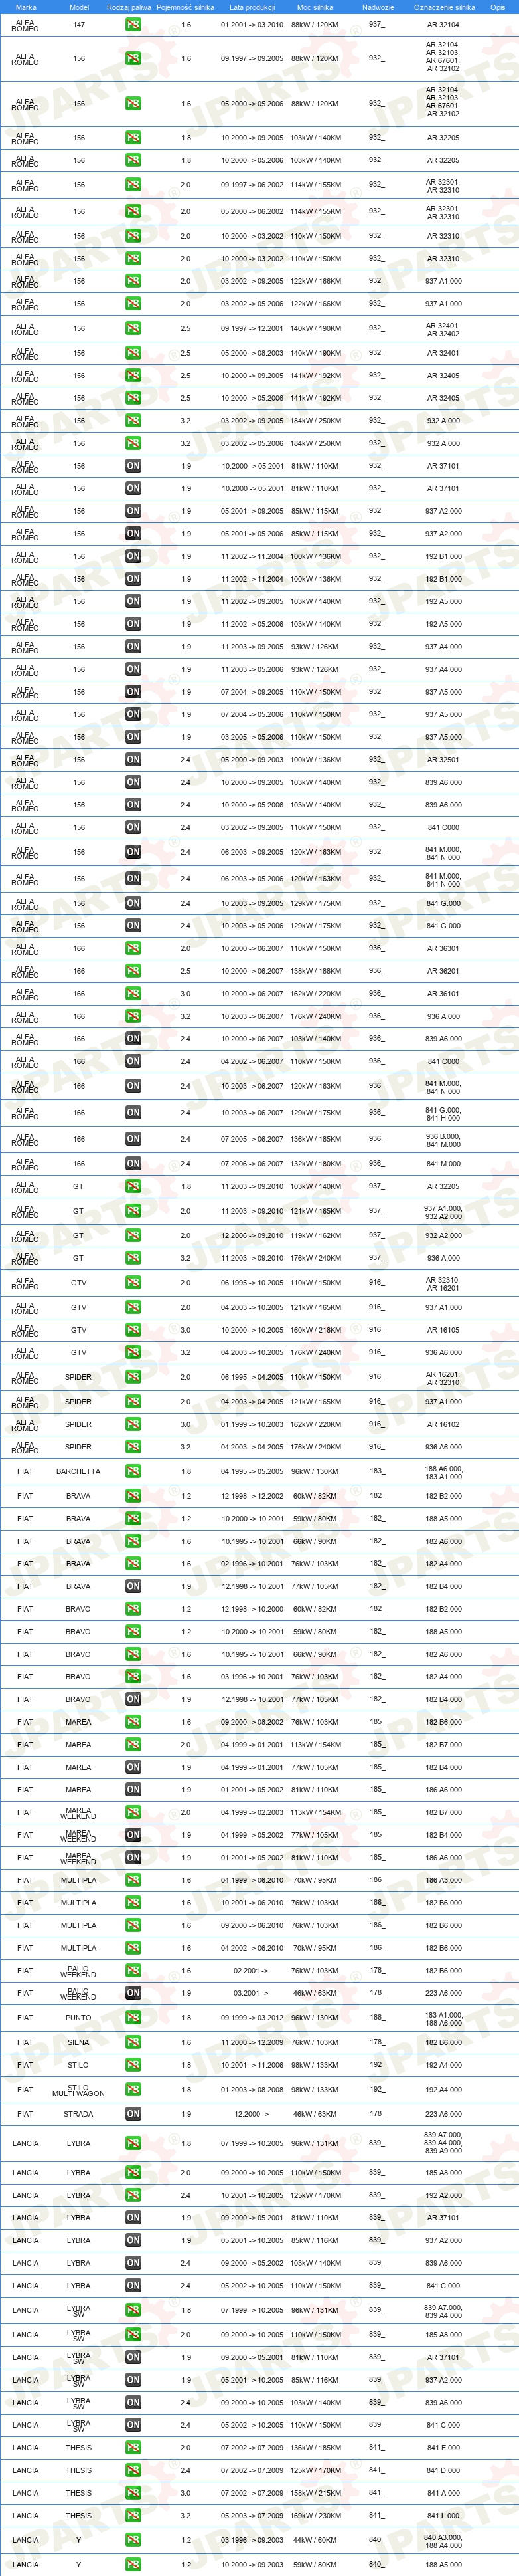Click engine code '936 B.000, 841 M.000'
The height and width of the screenshot is (2576, 519).
coord(443,1139)
